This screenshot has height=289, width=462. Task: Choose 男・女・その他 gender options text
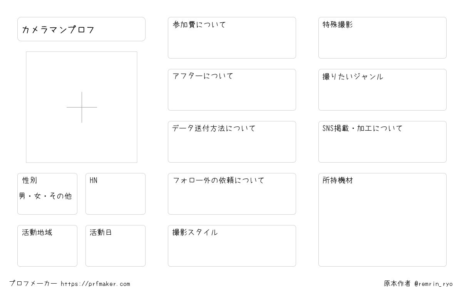pos(45,196)
